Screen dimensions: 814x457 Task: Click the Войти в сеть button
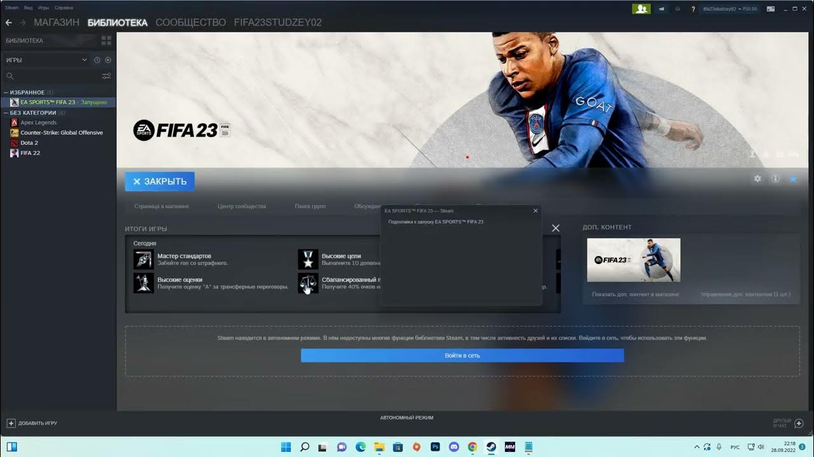(462, 355)
